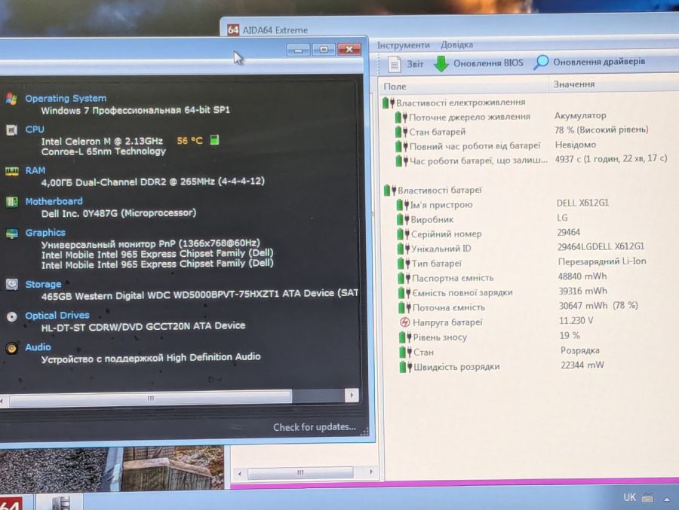The width and height of the screenshot is (679, 510).
Task: Click the keyboard icon in system tray
Action: point(648,498)
